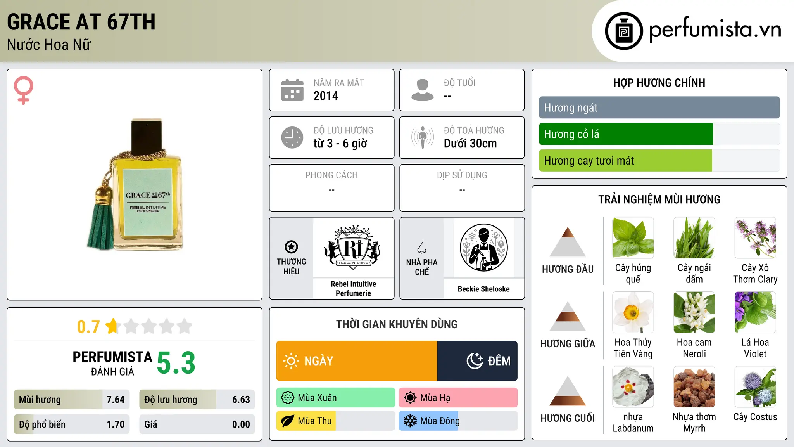Image resolution: width=794 pixels, height=447 pixels.
Task: Open the Hoa cam Neroli note image
Action: 694,312
